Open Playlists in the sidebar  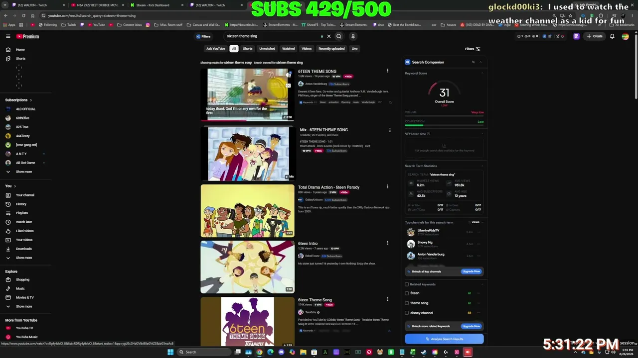pyautogui.click(x=22, y=213)
